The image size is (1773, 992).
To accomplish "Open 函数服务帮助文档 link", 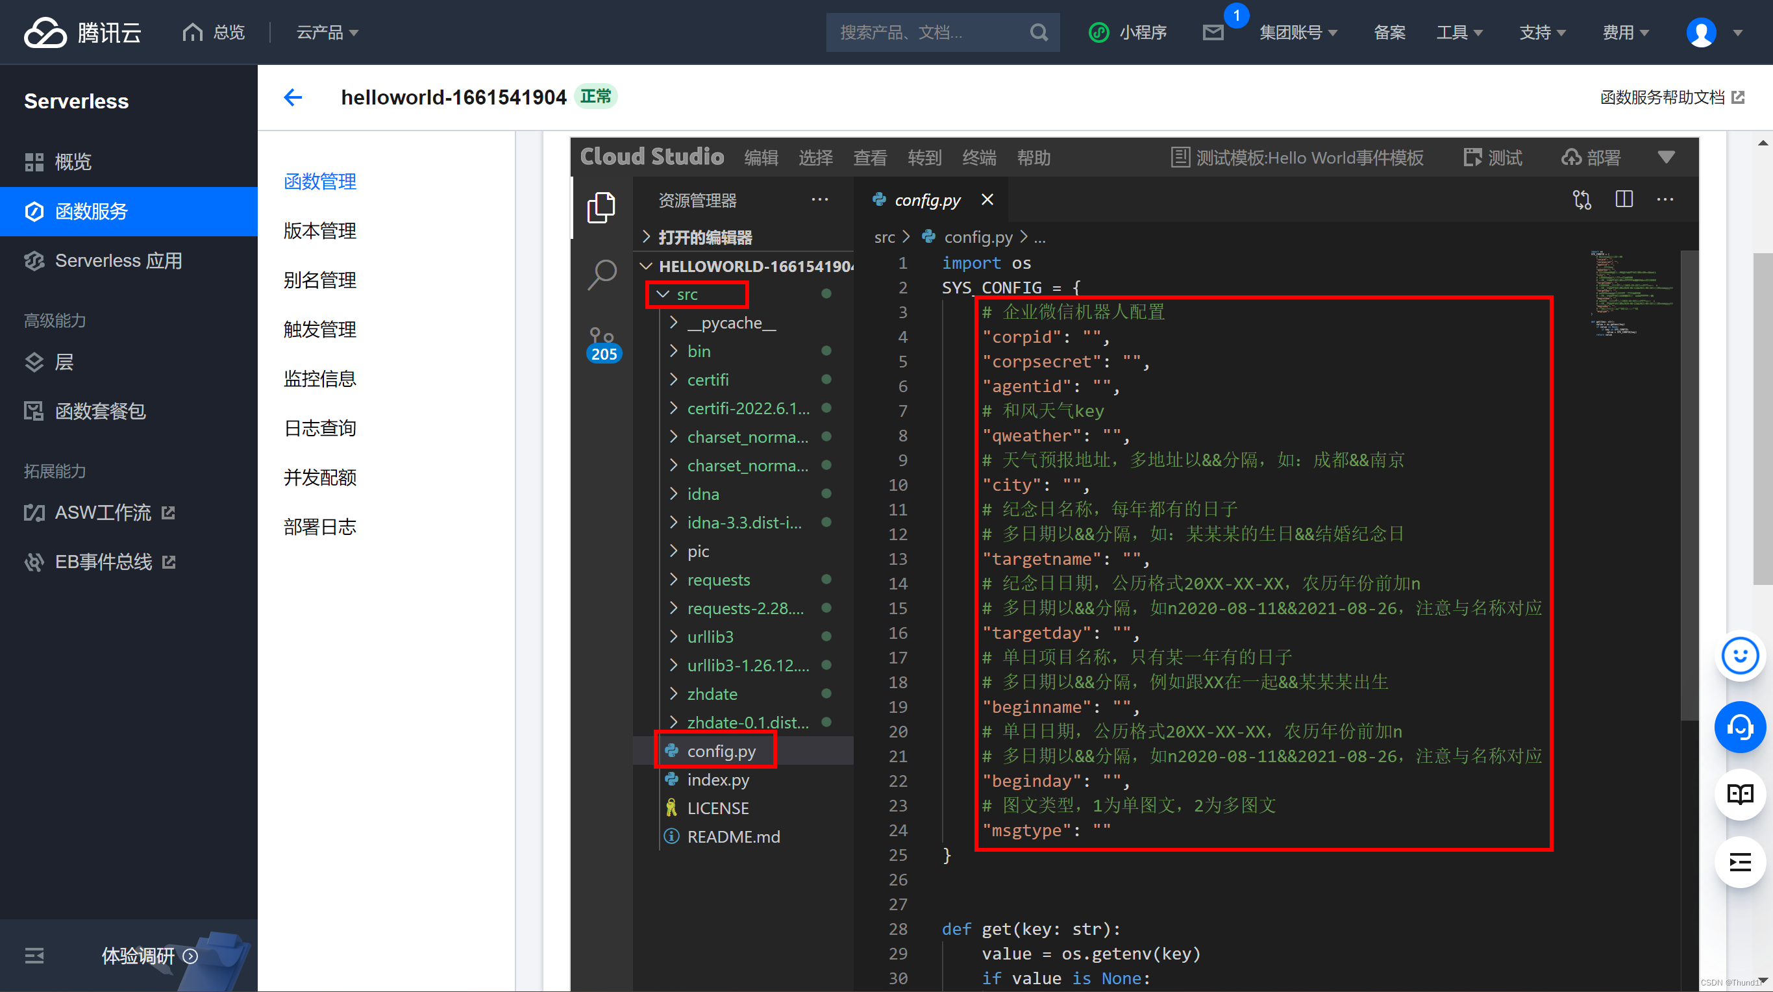I will [x=1672, y=97].
